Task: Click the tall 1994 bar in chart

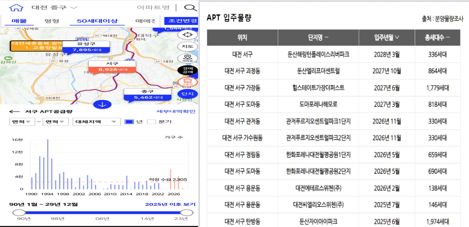Action: point(48,164)
